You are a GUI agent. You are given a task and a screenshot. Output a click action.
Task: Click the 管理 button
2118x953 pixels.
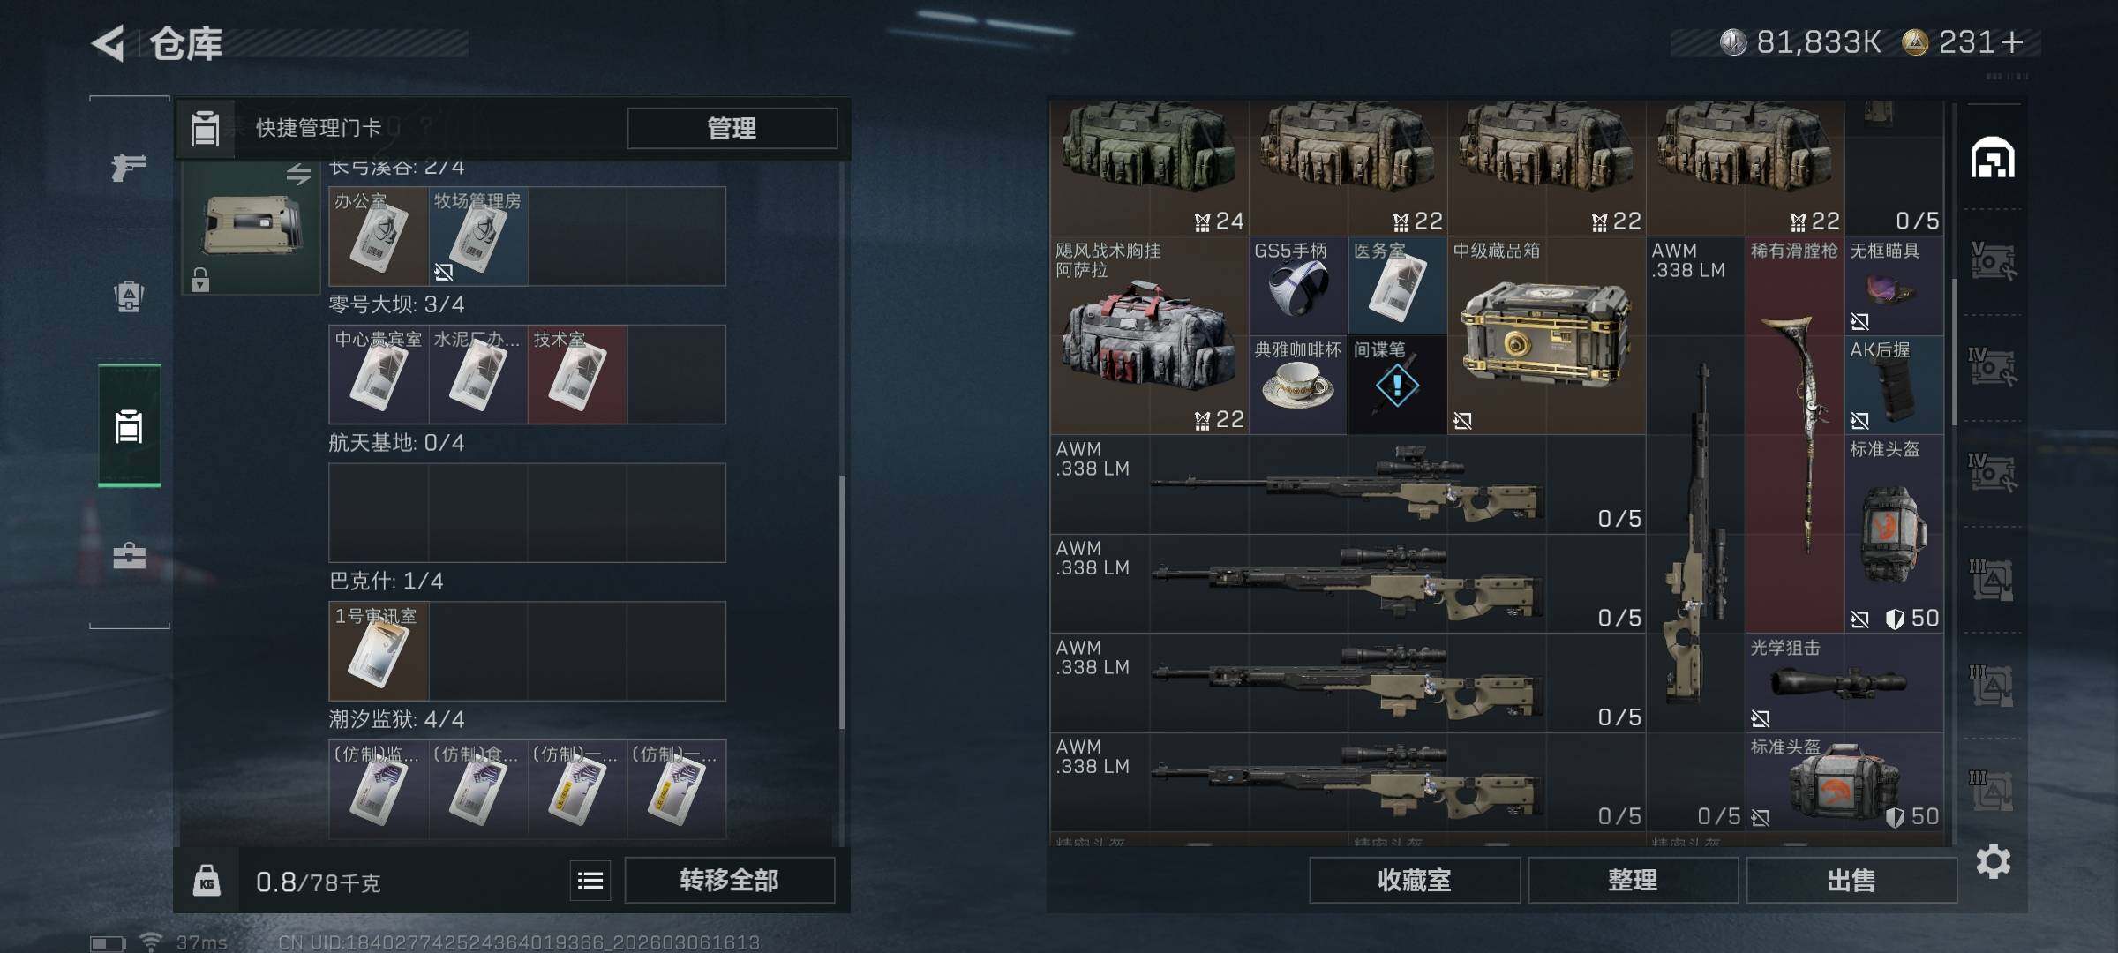coord(732,129)
